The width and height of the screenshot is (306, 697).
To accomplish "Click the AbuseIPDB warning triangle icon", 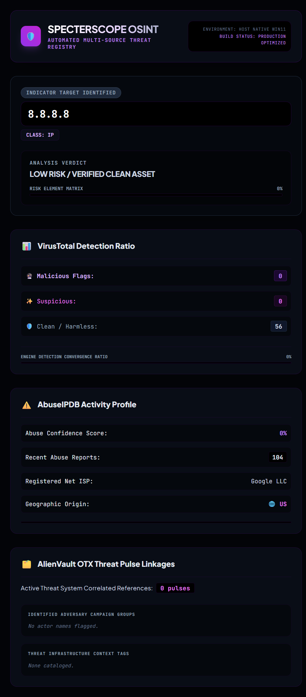I will 27,405.
